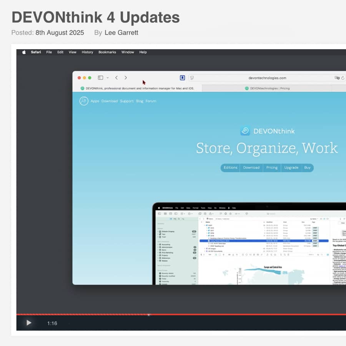The image size is (346, 346).
Task: Click the Editions button
Action: pos(230,168)
